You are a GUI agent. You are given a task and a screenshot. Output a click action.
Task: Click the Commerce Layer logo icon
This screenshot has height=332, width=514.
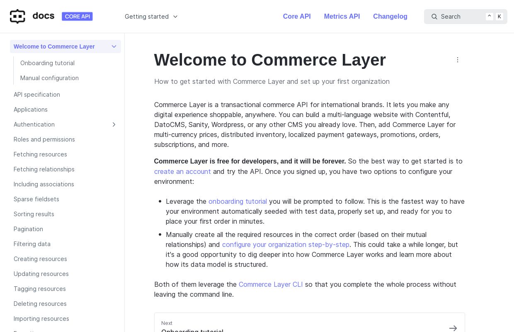coord(17,17)
